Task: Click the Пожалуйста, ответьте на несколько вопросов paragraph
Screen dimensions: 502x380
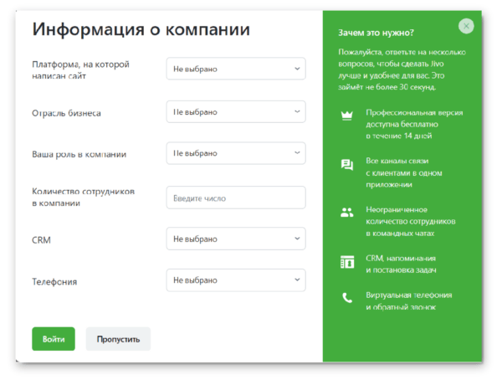Action: 402,69
